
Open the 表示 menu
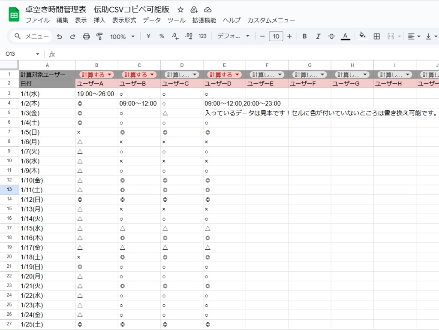click(81, 20)
